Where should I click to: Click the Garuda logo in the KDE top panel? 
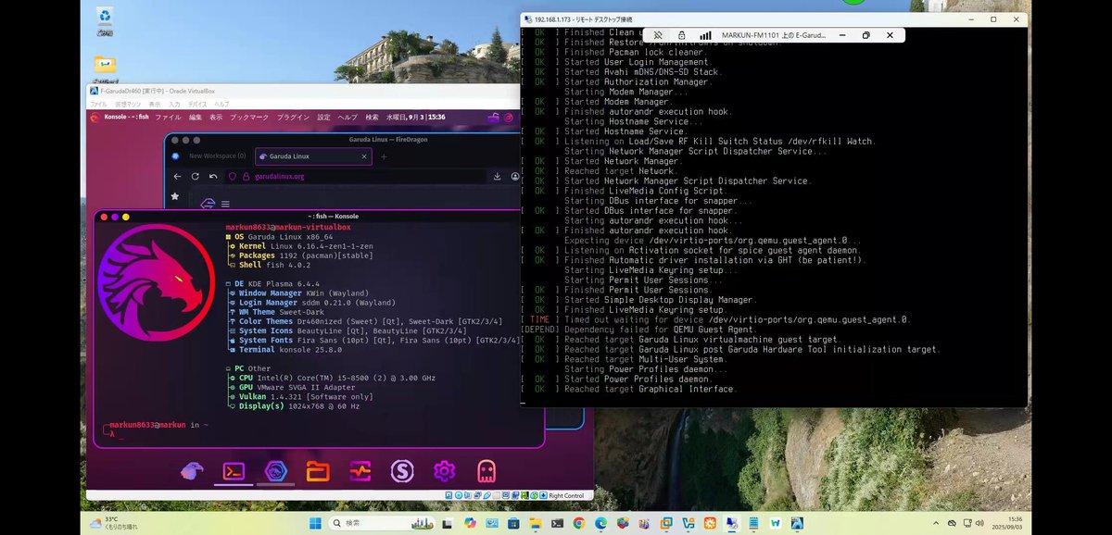[x=95, y=118]
